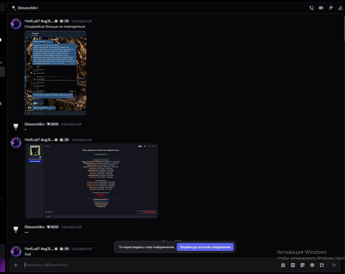Click Dimonchik username above '++' message
This screenshot has width=345, height=274.
pos(35,227)
